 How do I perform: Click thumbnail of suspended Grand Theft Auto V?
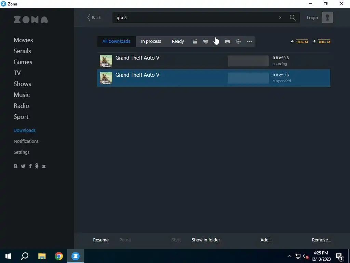click(106, 78)
